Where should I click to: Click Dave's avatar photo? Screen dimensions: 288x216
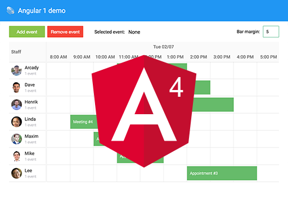click(x=16, y=88)
